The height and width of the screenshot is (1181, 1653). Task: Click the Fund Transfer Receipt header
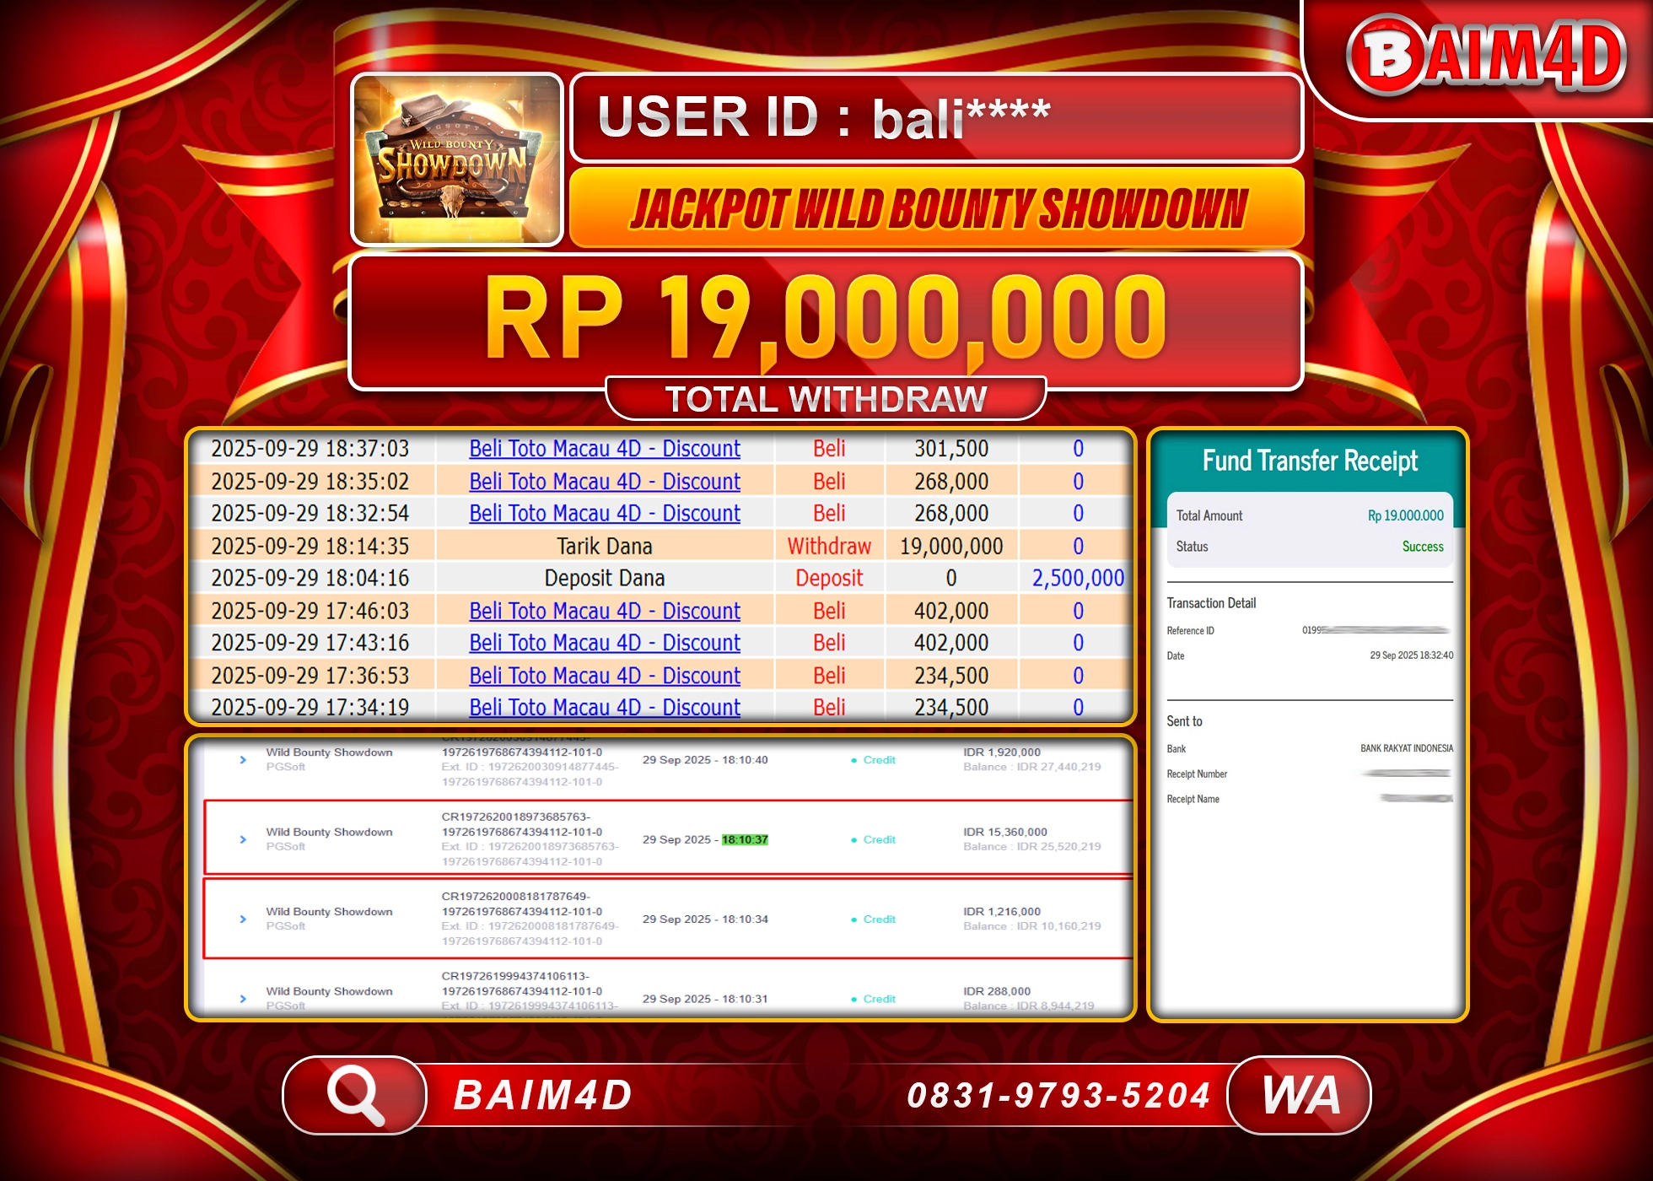click(1308, 461)
